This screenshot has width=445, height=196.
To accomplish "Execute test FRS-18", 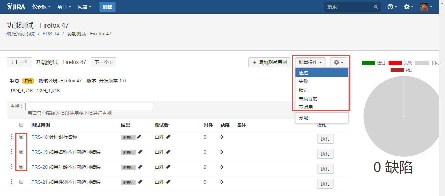I will pos(325,139).
